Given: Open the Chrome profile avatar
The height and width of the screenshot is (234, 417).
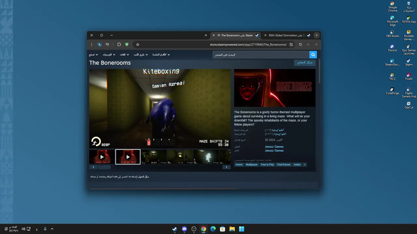Looking at the screenshot, I should click(x=99, y=45).
